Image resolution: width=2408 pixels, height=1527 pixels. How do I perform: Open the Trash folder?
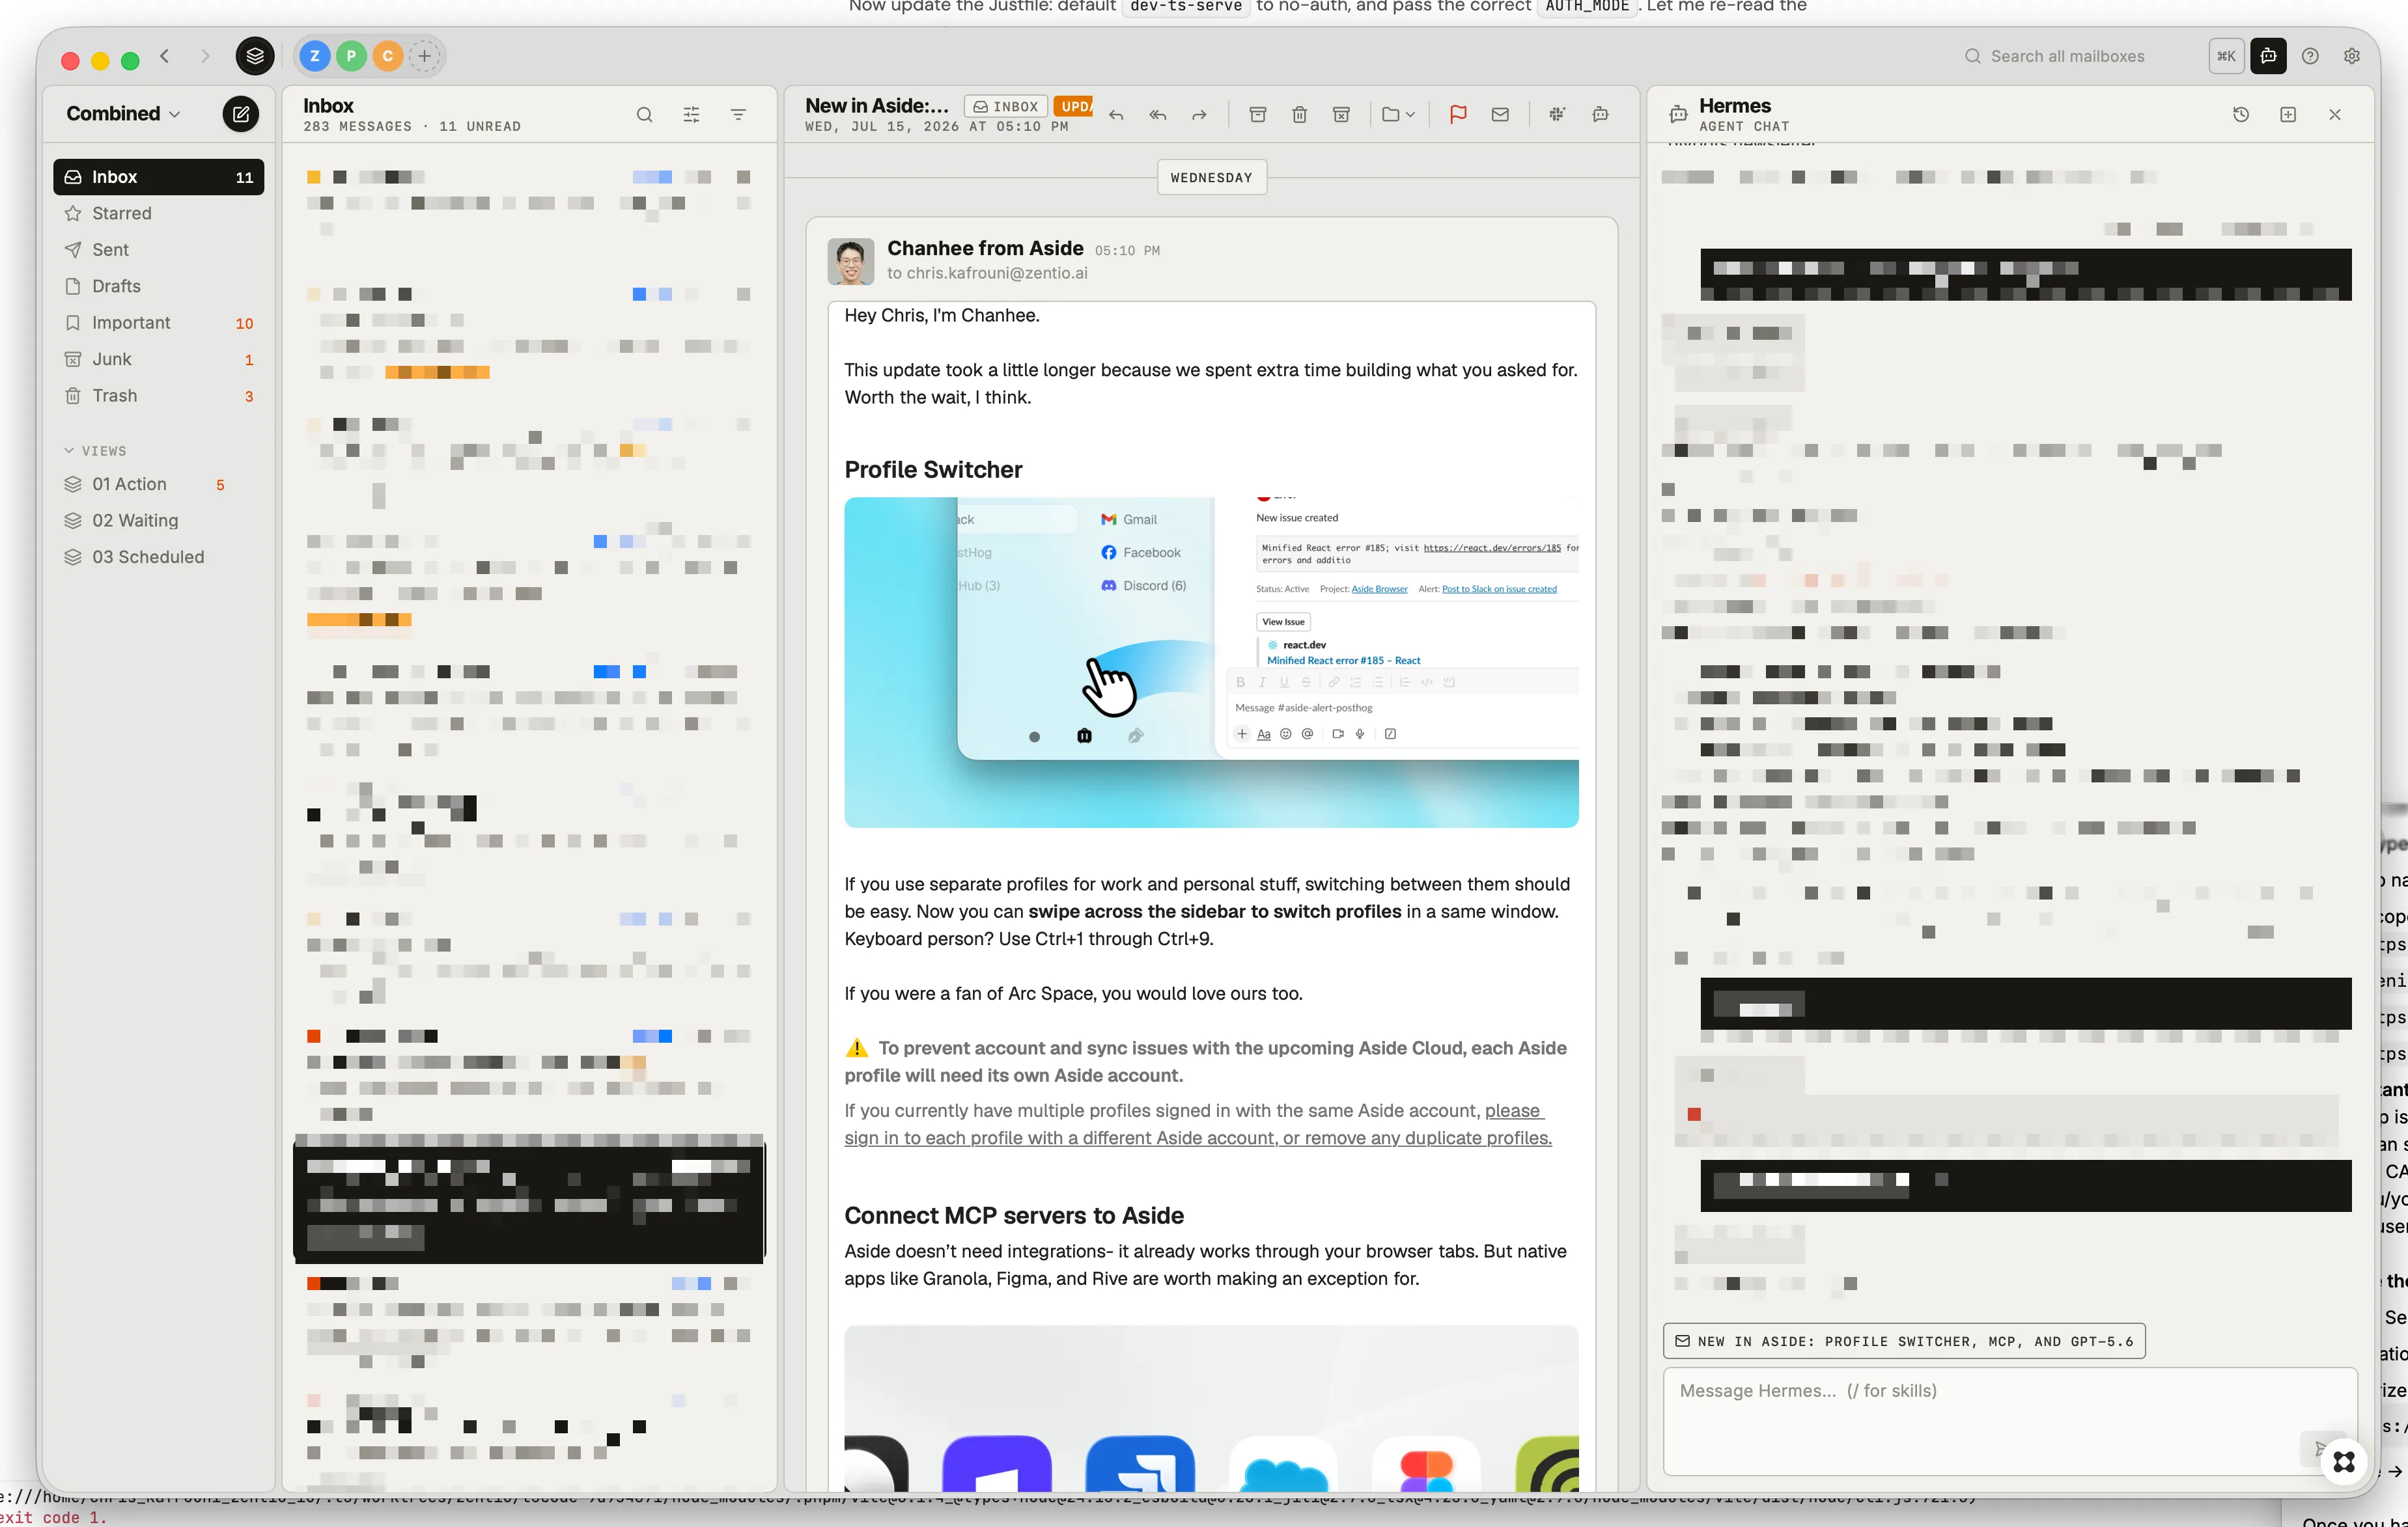[x=158, y=396]
